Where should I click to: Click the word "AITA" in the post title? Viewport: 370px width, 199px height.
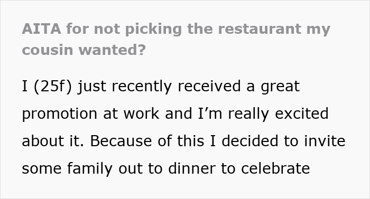[42, 29]
